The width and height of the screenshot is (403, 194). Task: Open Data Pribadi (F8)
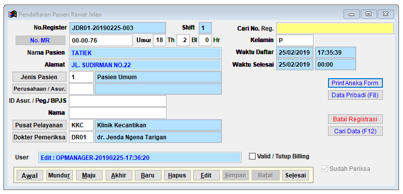pos(355,95)
